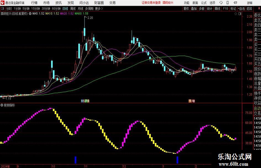
Task: Click the 通达信 app logo icon
Action: pos(2,2)
